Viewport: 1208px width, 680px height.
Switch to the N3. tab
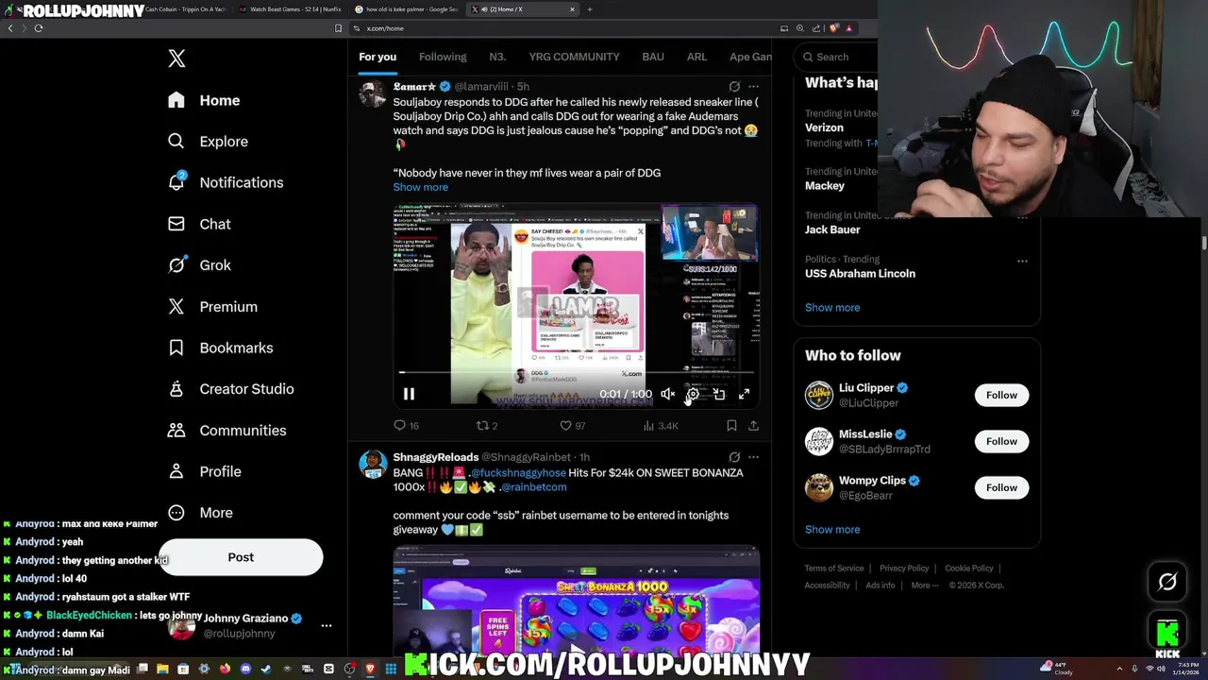497,57
